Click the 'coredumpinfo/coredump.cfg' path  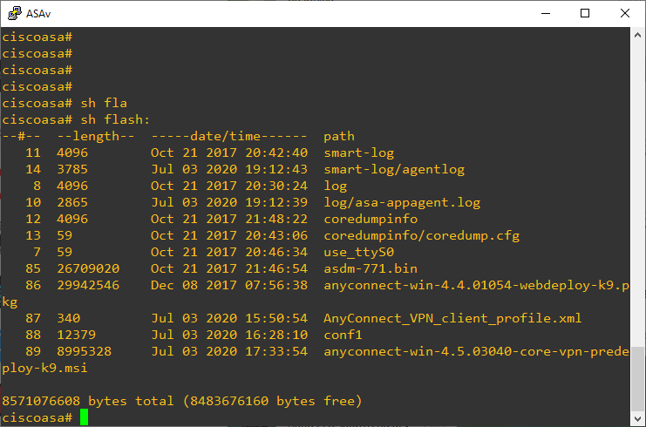click(421, 235)
